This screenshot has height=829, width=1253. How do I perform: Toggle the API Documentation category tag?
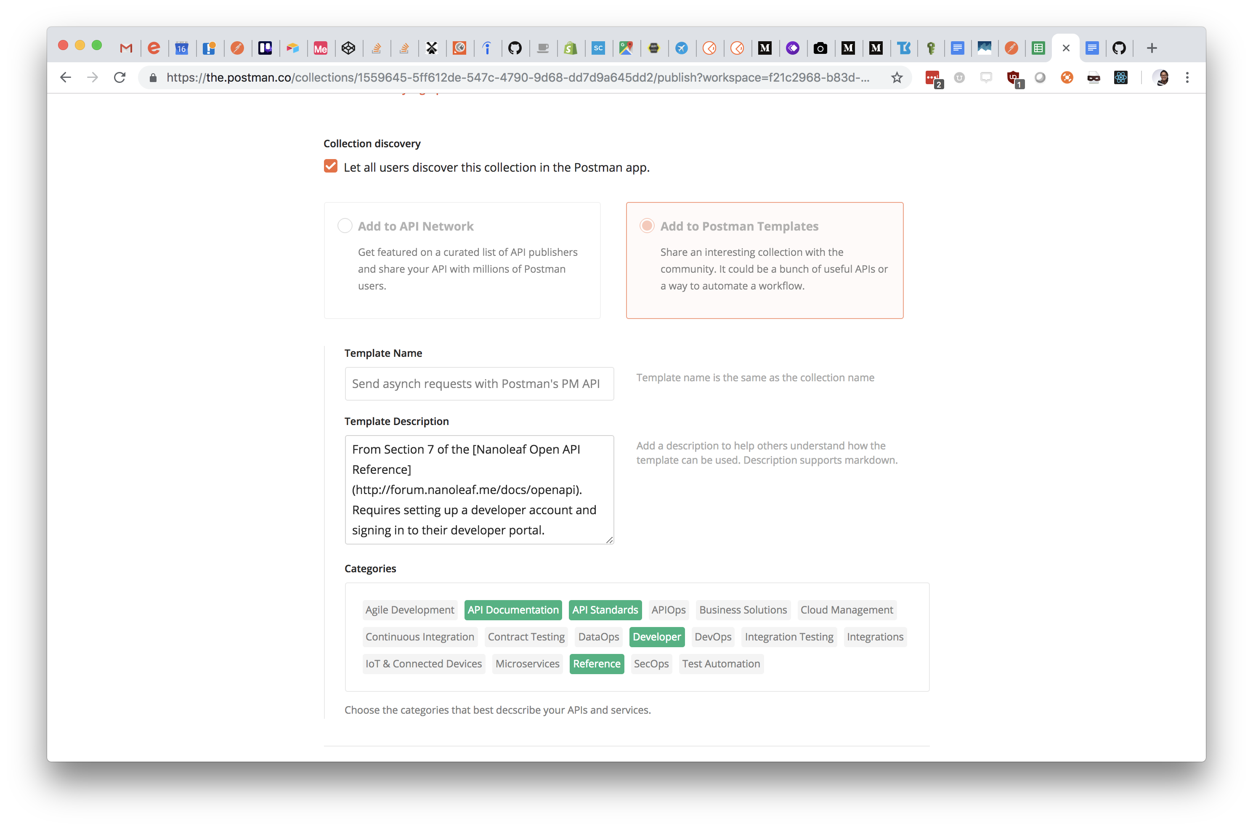512,610
